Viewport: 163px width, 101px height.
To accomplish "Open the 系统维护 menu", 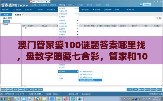I will pyautogui.click(x=98, y=5).
